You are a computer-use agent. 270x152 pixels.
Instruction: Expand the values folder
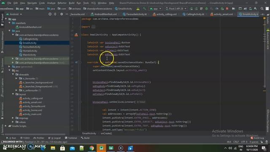(x=13, y=122)
